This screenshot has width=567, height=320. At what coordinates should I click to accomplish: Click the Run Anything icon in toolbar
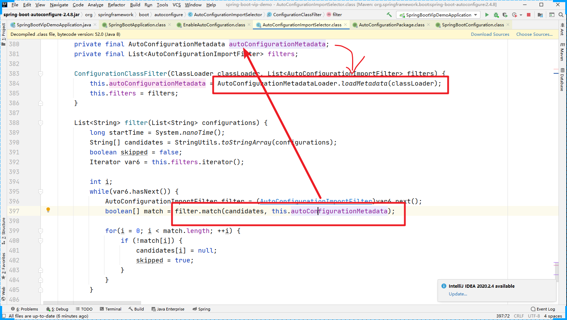point(552,15)
